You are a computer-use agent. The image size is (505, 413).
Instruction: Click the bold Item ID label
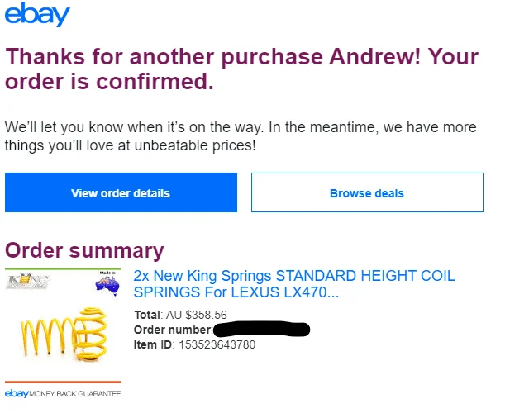(x=153, y=344)
